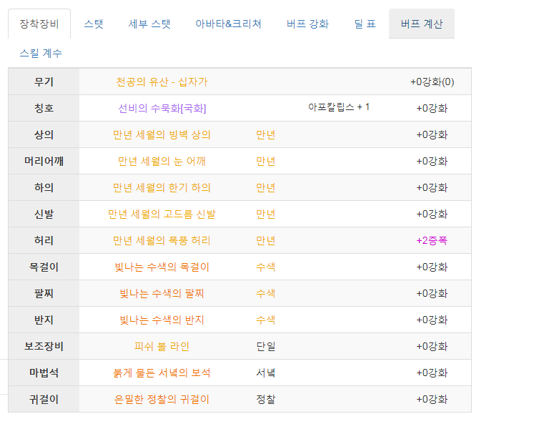Switch to the 스탯 tab

94,24
